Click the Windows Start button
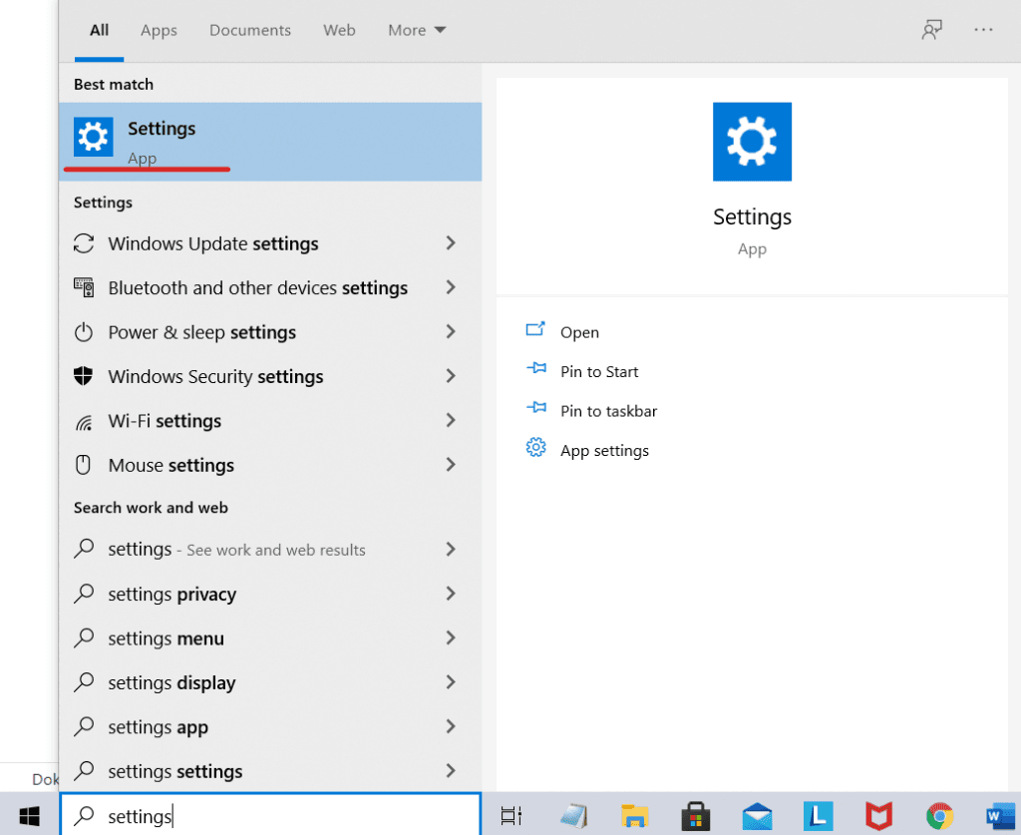The height and width of the screenshot is (835, 1021). 29,815
